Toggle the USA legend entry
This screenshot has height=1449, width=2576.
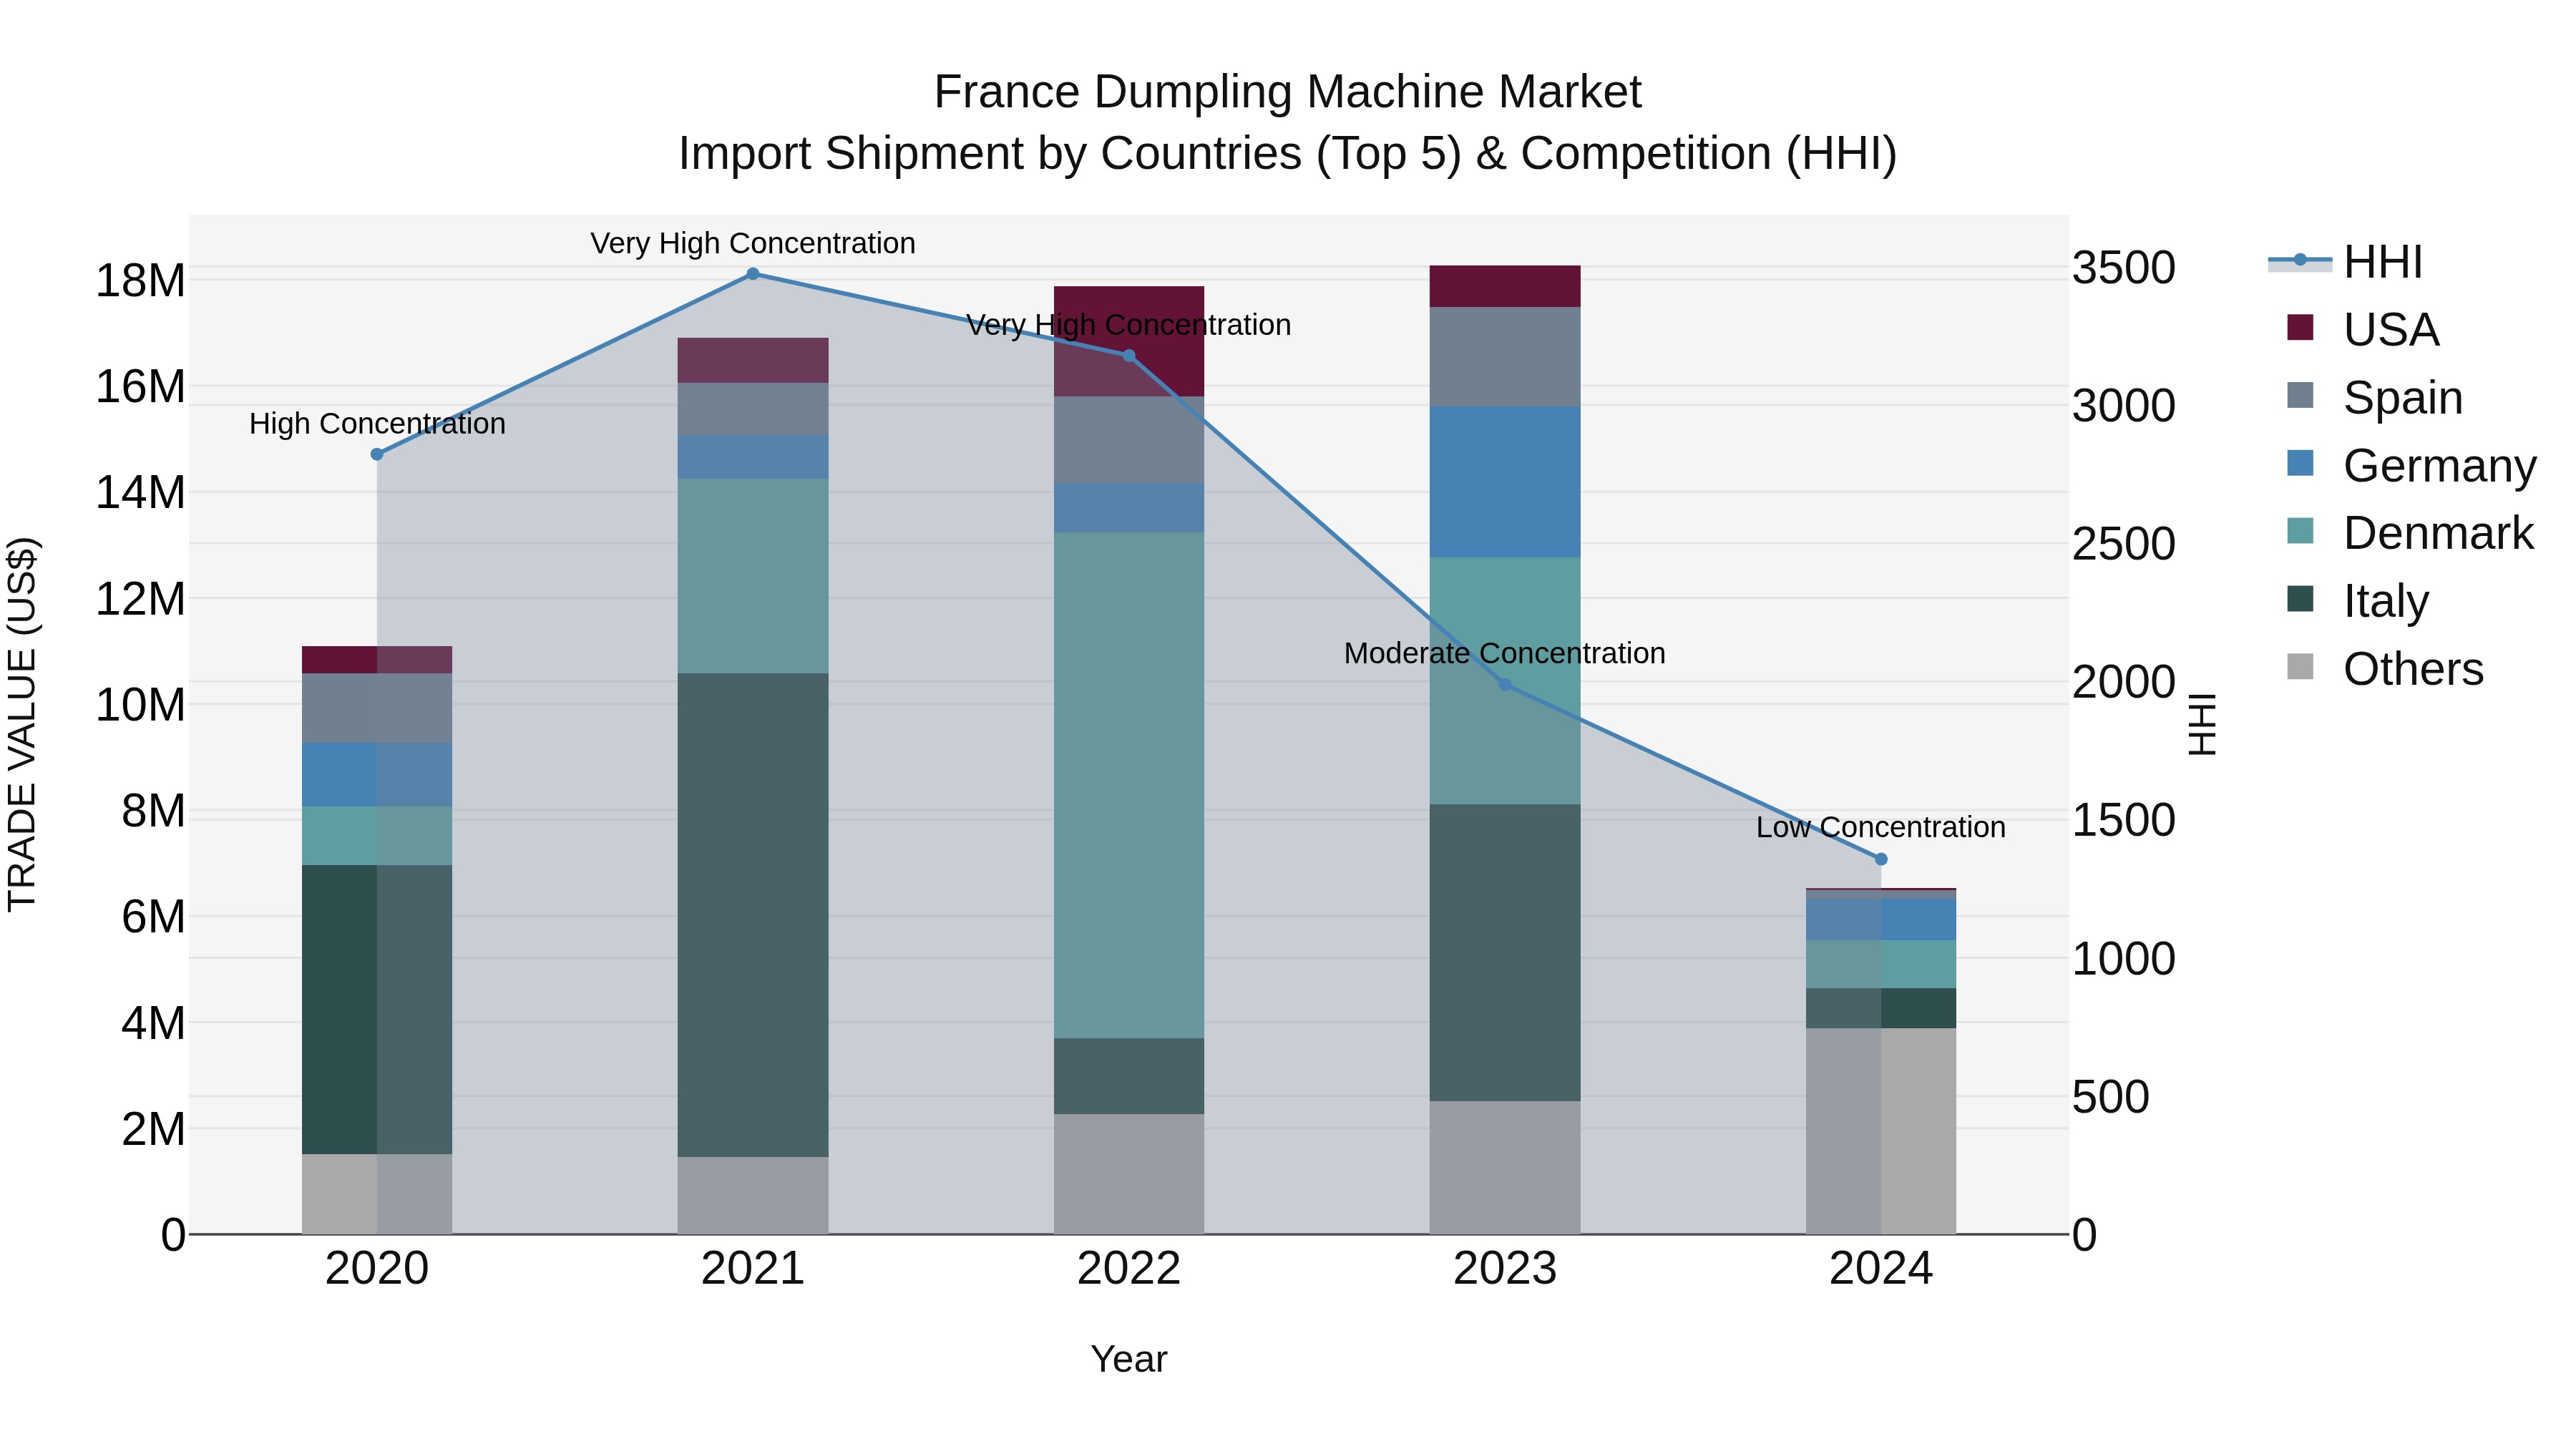click(x=2363, y=329)
